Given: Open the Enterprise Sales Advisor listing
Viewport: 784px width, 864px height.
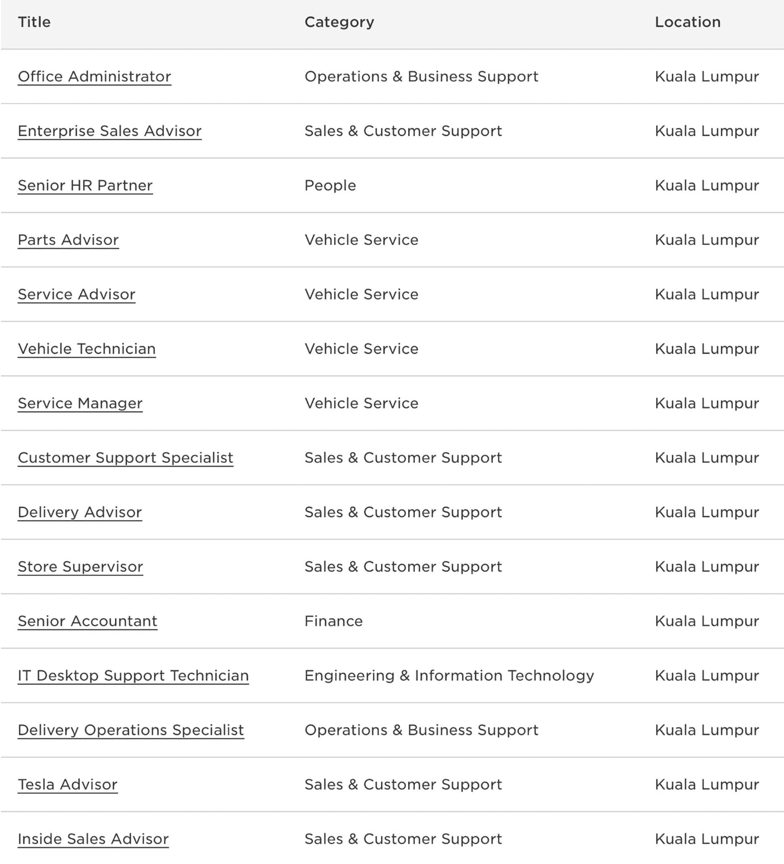Looking at the screenshot, I should click(110, 130).
